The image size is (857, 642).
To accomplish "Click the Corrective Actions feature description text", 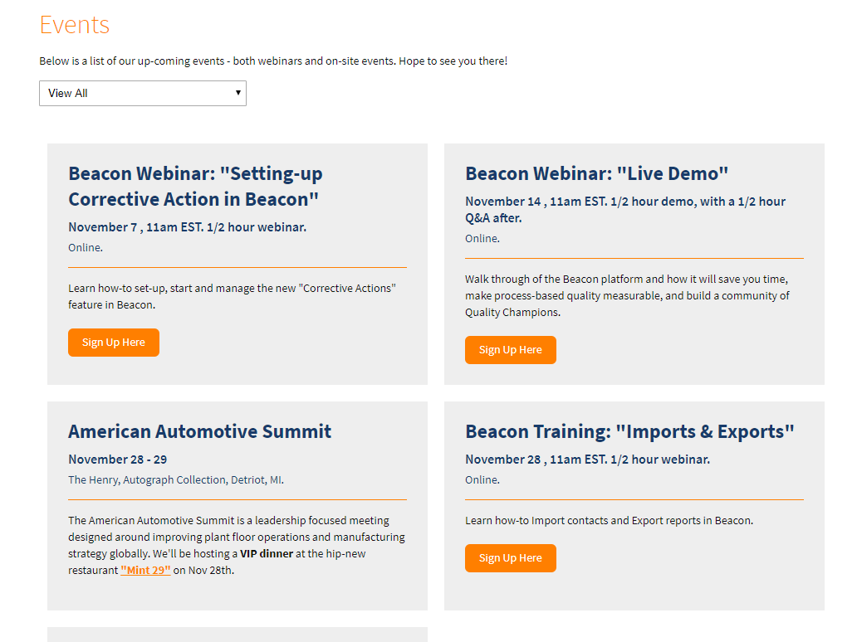I will click(233, 296).
